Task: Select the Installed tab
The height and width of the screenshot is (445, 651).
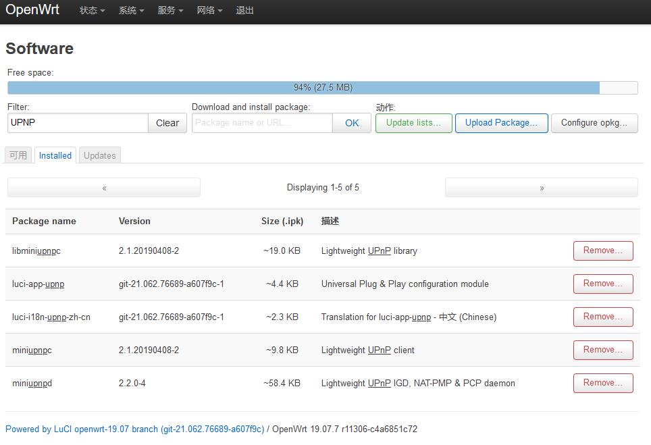Action: click(55, 155)
